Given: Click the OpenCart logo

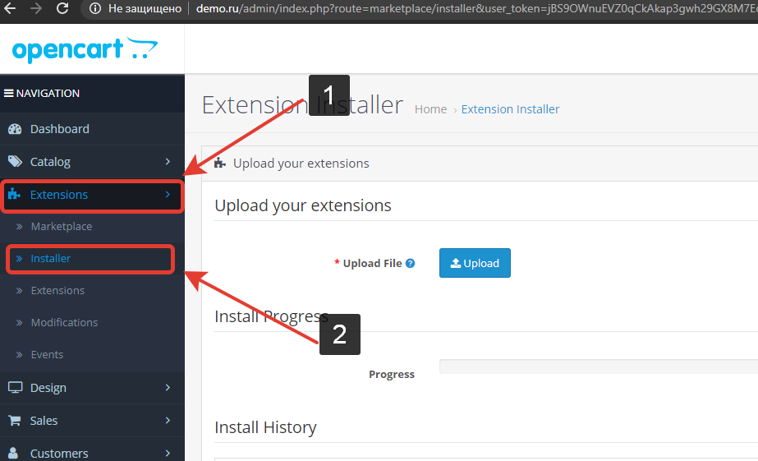Looking at the screenshot, I should click(85, 49).
